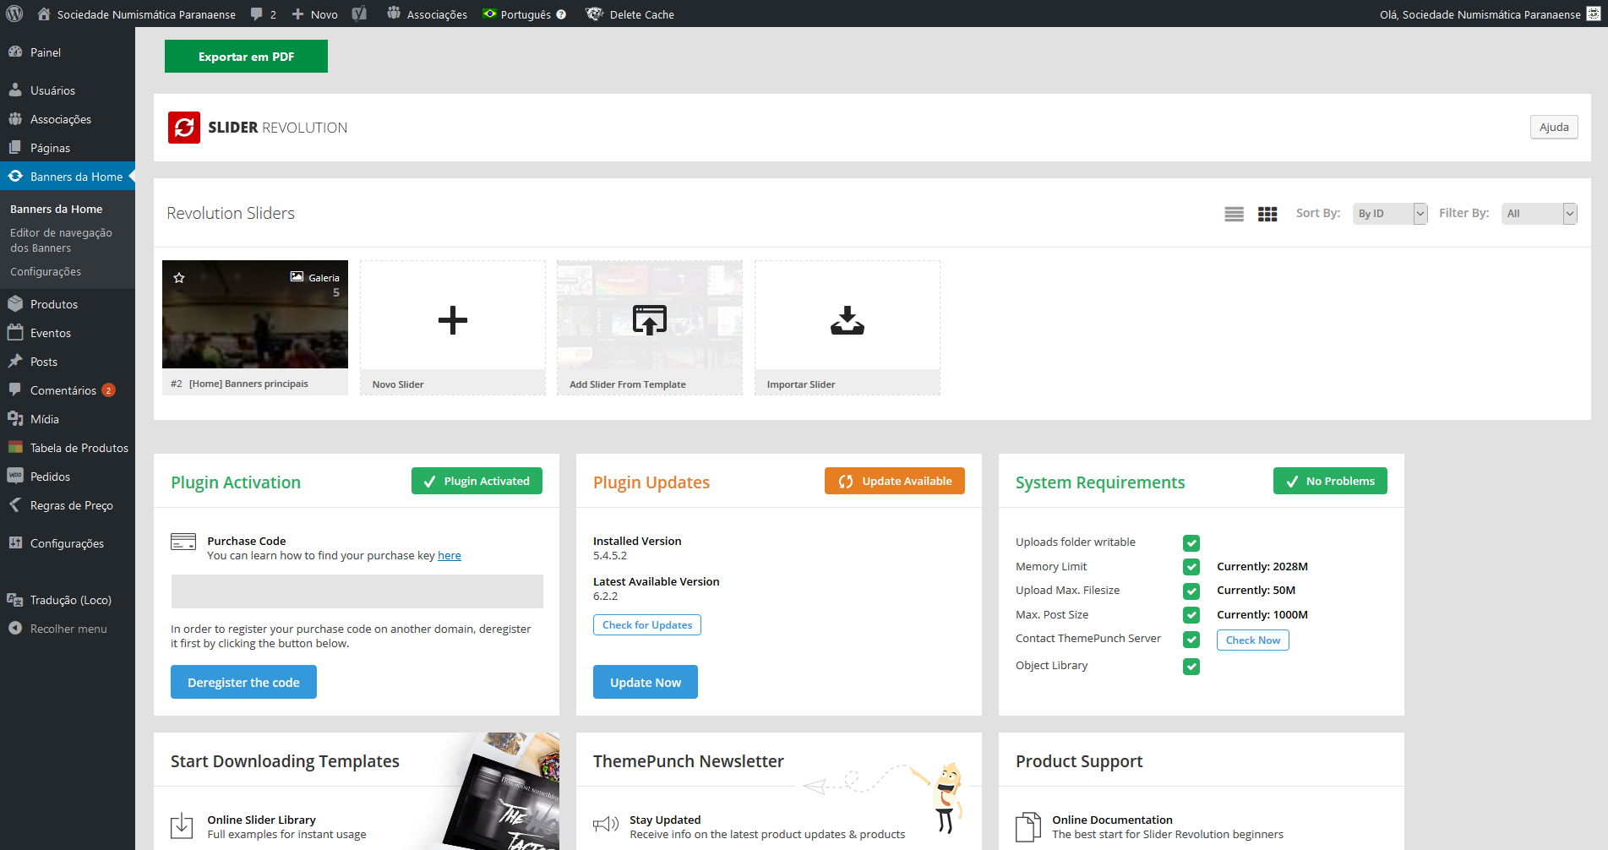Viewport: 1608px width, 850px height.
Task: Open the Sort By dropdown
Action: pos(1390,214)
